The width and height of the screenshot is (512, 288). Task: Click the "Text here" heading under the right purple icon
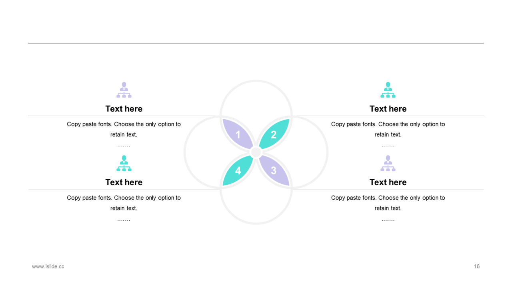(388, 182)
